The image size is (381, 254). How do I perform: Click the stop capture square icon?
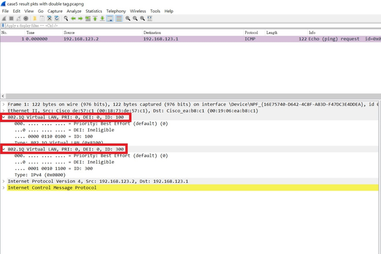click(x=11, y=19)
